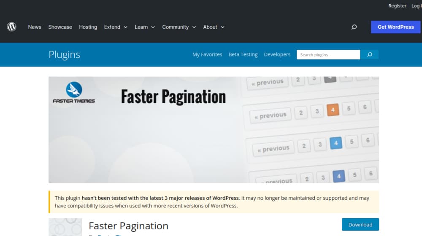Expand the Extend dropdown menu
The image size is (422, 236).
coord(116,27)
